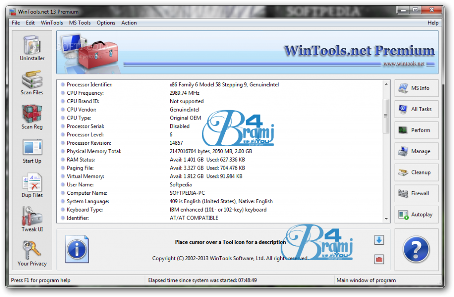Click the blue down-arrow save icon
The width and height of the screenshot is (454, 297).
pyautogui.click(x=379, y=239)
